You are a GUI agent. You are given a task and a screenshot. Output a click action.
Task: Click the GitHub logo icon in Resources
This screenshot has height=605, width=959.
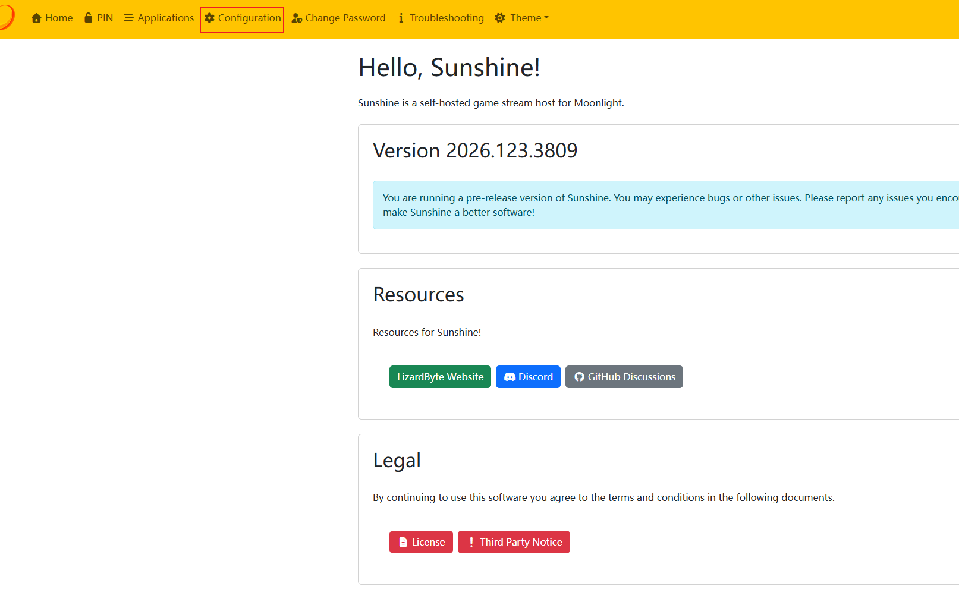pyautogui.click(x=579, y=377)
